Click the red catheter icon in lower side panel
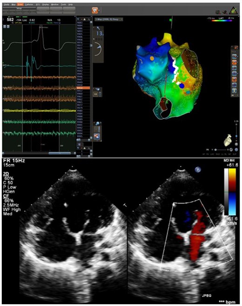This screenshot has height=306, width=242. pos(97,136)
